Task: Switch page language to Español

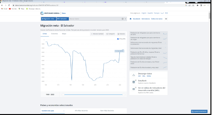Action: (x=150, y=13)
